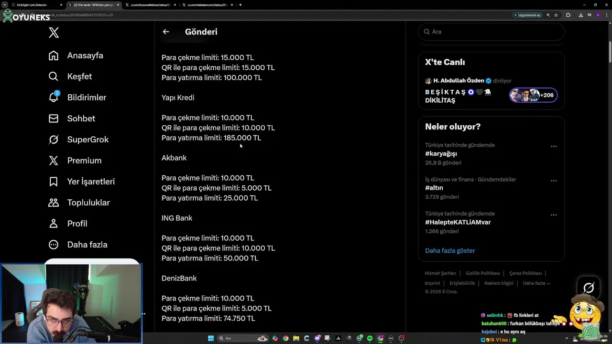Screen dimensions: 612x344
Task: Click the Gönderi page heading
Action: (201, 32)
